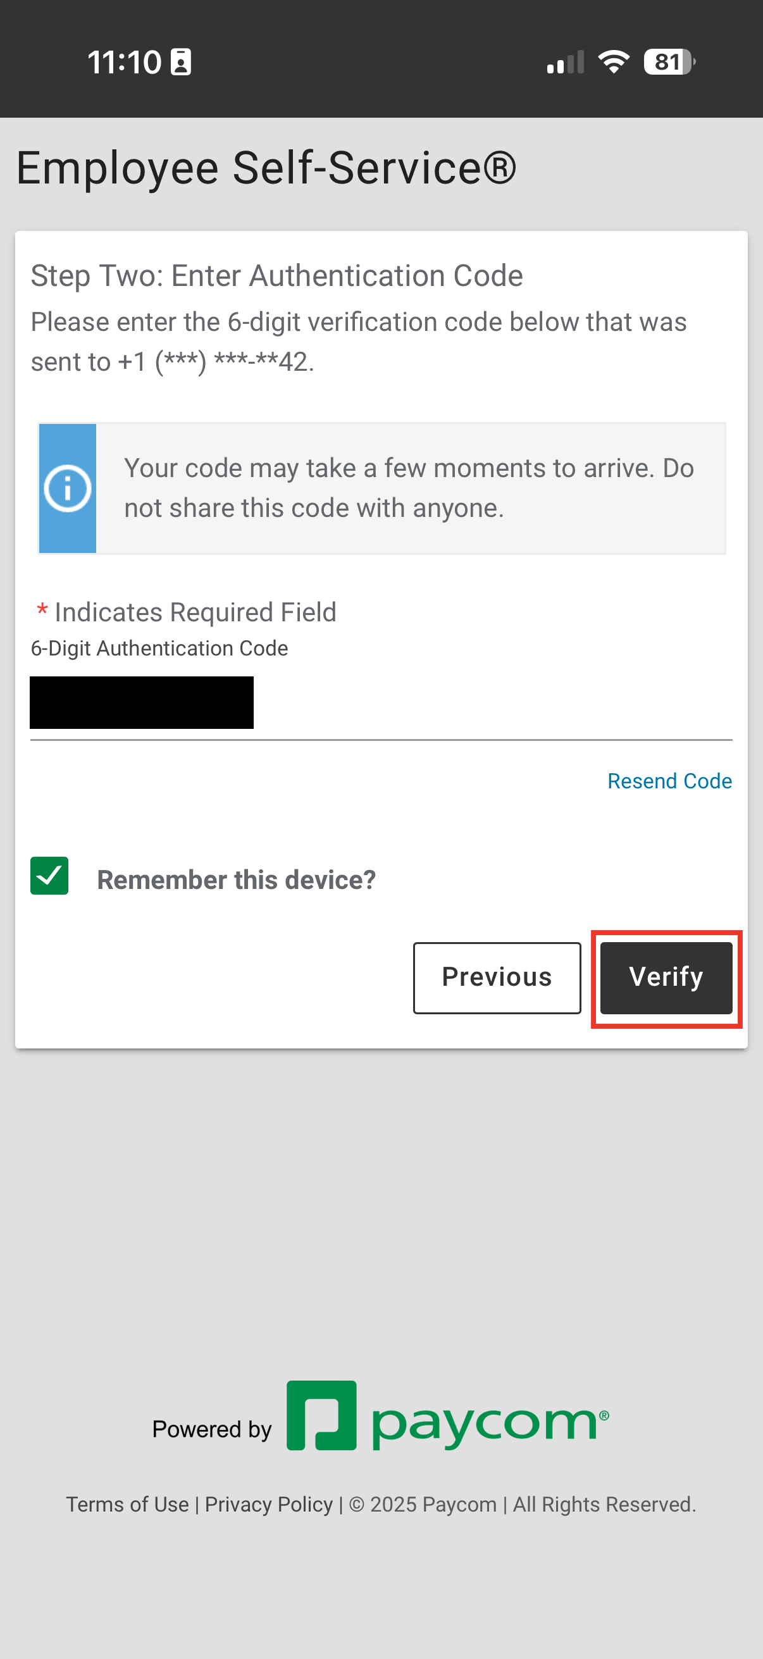Click the red required-field asterisk
The height and width of the screenshot is (1659, 763).
tap(42, 611)
